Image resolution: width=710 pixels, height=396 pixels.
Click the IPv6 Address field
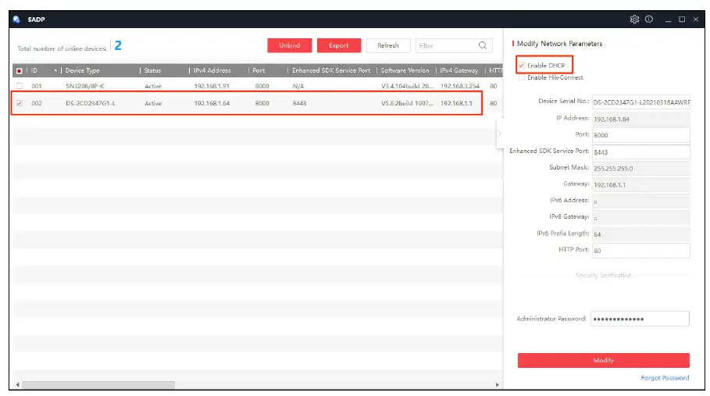pyautogui.click(x=640, y=202)
